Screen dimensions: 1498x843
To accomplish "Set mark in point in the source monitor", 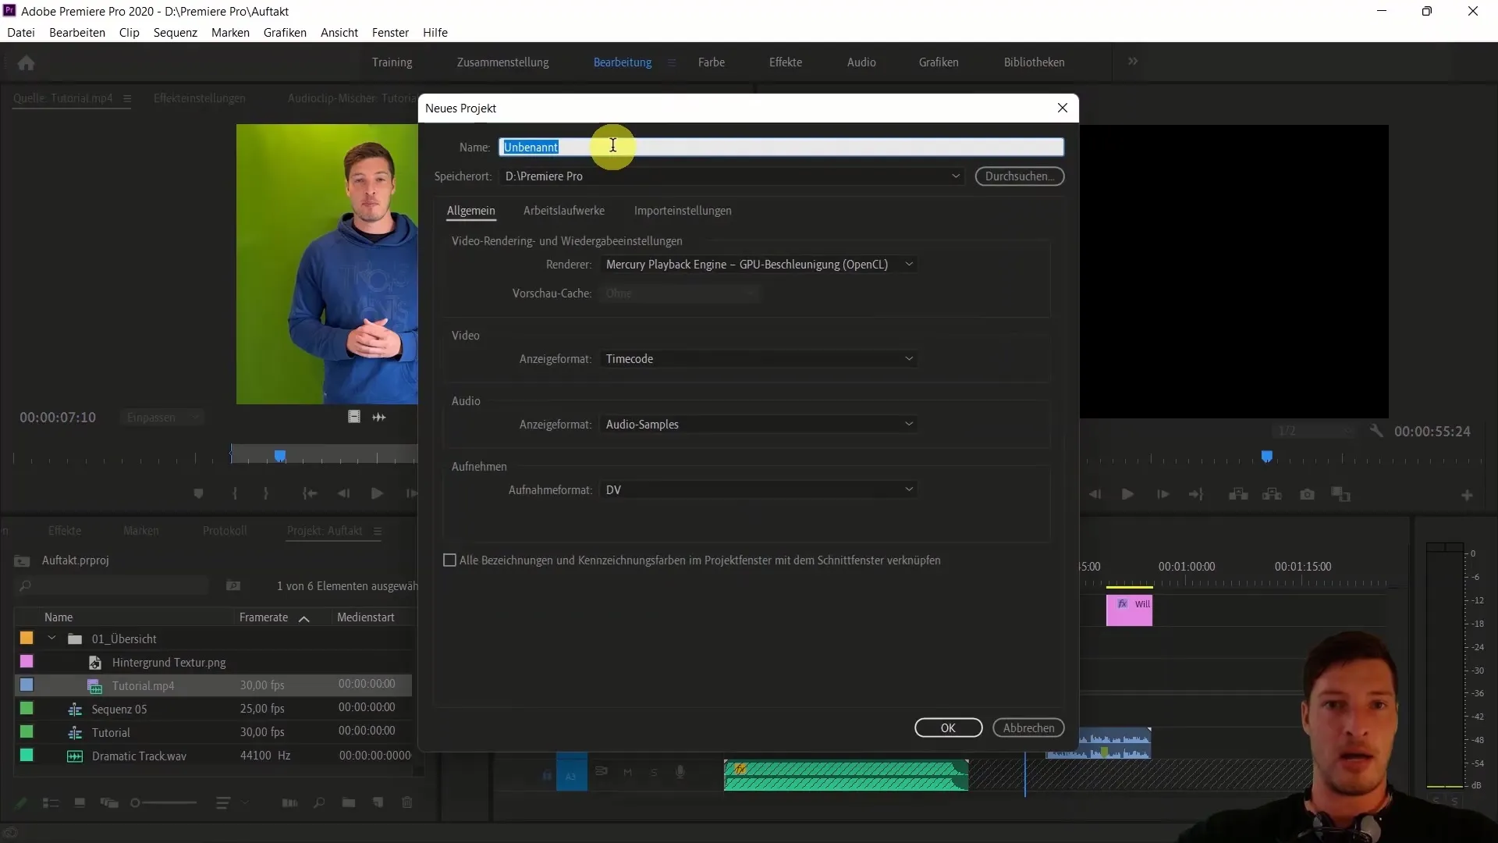I will tap(235, 493).
